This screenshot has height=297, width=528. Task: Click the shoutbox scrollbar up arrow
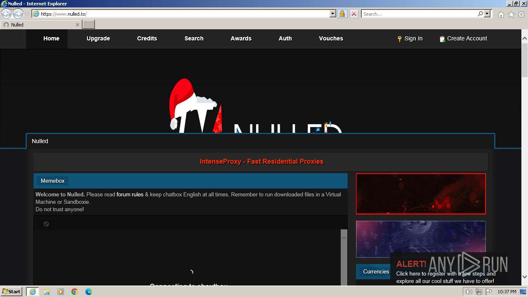pyautogui.click(x=344, y=238)
